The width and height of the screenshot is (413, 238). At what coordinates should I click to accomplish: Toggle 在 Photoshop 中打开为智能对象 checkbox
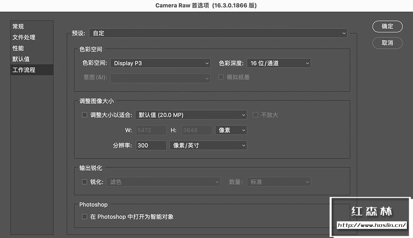[x=85, y=217]
